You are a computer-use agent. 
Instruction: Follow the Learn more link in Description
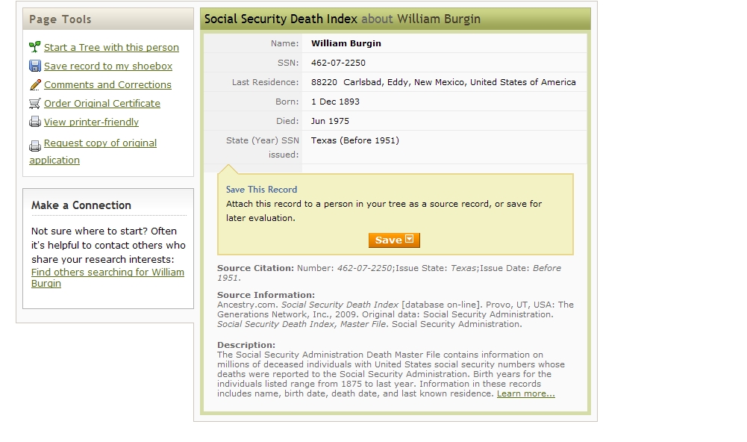(525, 393)
